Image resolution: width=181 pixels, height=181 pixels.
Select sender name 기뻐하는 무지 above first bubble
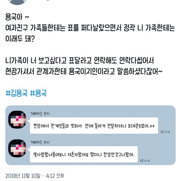[x=40, y=114]
